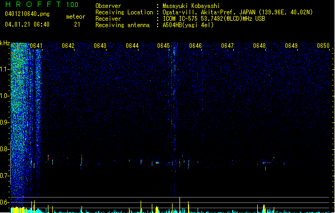Select the filename 0401210640.png

coord(27,14)
